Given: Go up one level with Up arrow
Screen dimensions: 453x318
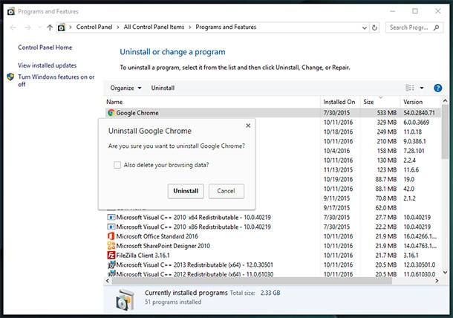Looking at the screenshot, I should click(x=50, y=27).
